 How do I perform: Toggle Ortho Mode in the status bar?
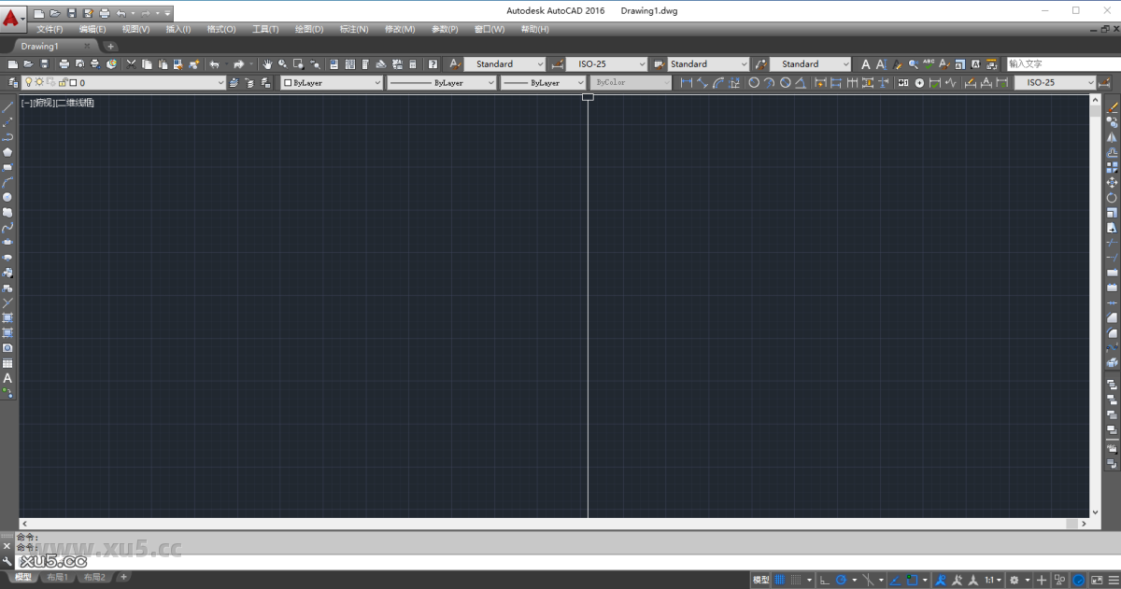click(824, 577)
